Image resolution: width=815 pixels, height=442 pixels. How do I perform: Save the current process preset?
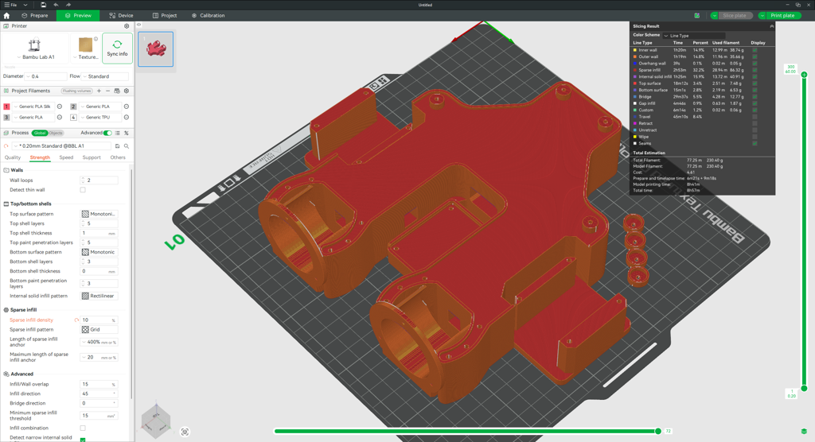[118, 146]
